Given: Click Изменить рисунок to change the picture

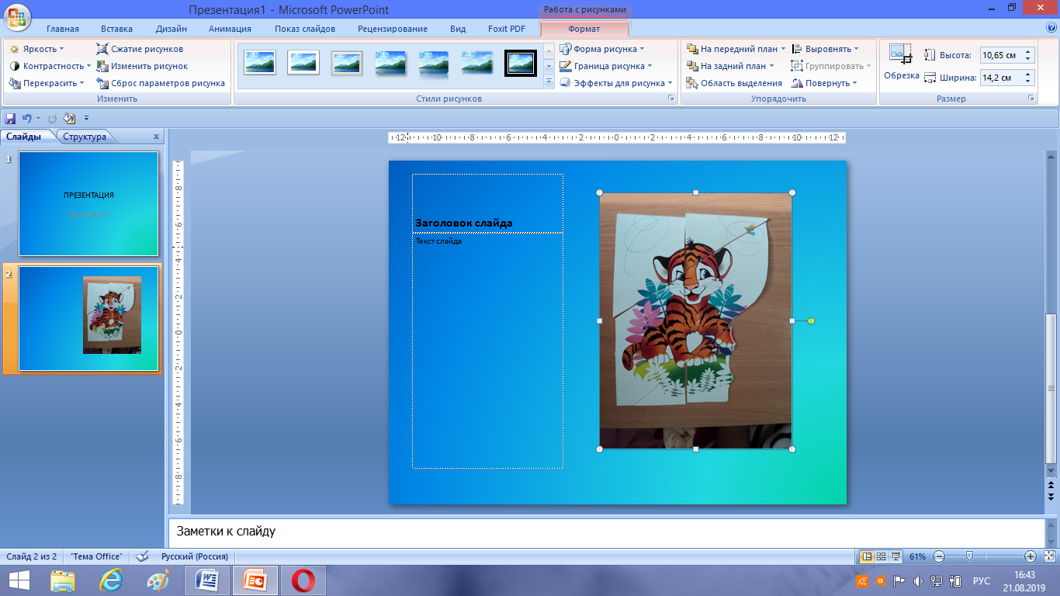Looking at the screenshot, I should click(142, 66).
